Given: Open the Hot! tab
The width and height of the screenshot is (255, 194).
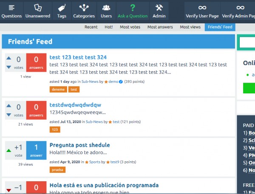Looking at the screenshot, I should 108,27.
